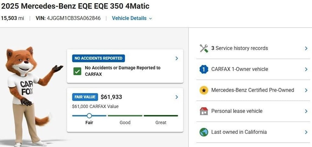
Task: Click the FAIR VALUE badge
Action: (85, 97)
